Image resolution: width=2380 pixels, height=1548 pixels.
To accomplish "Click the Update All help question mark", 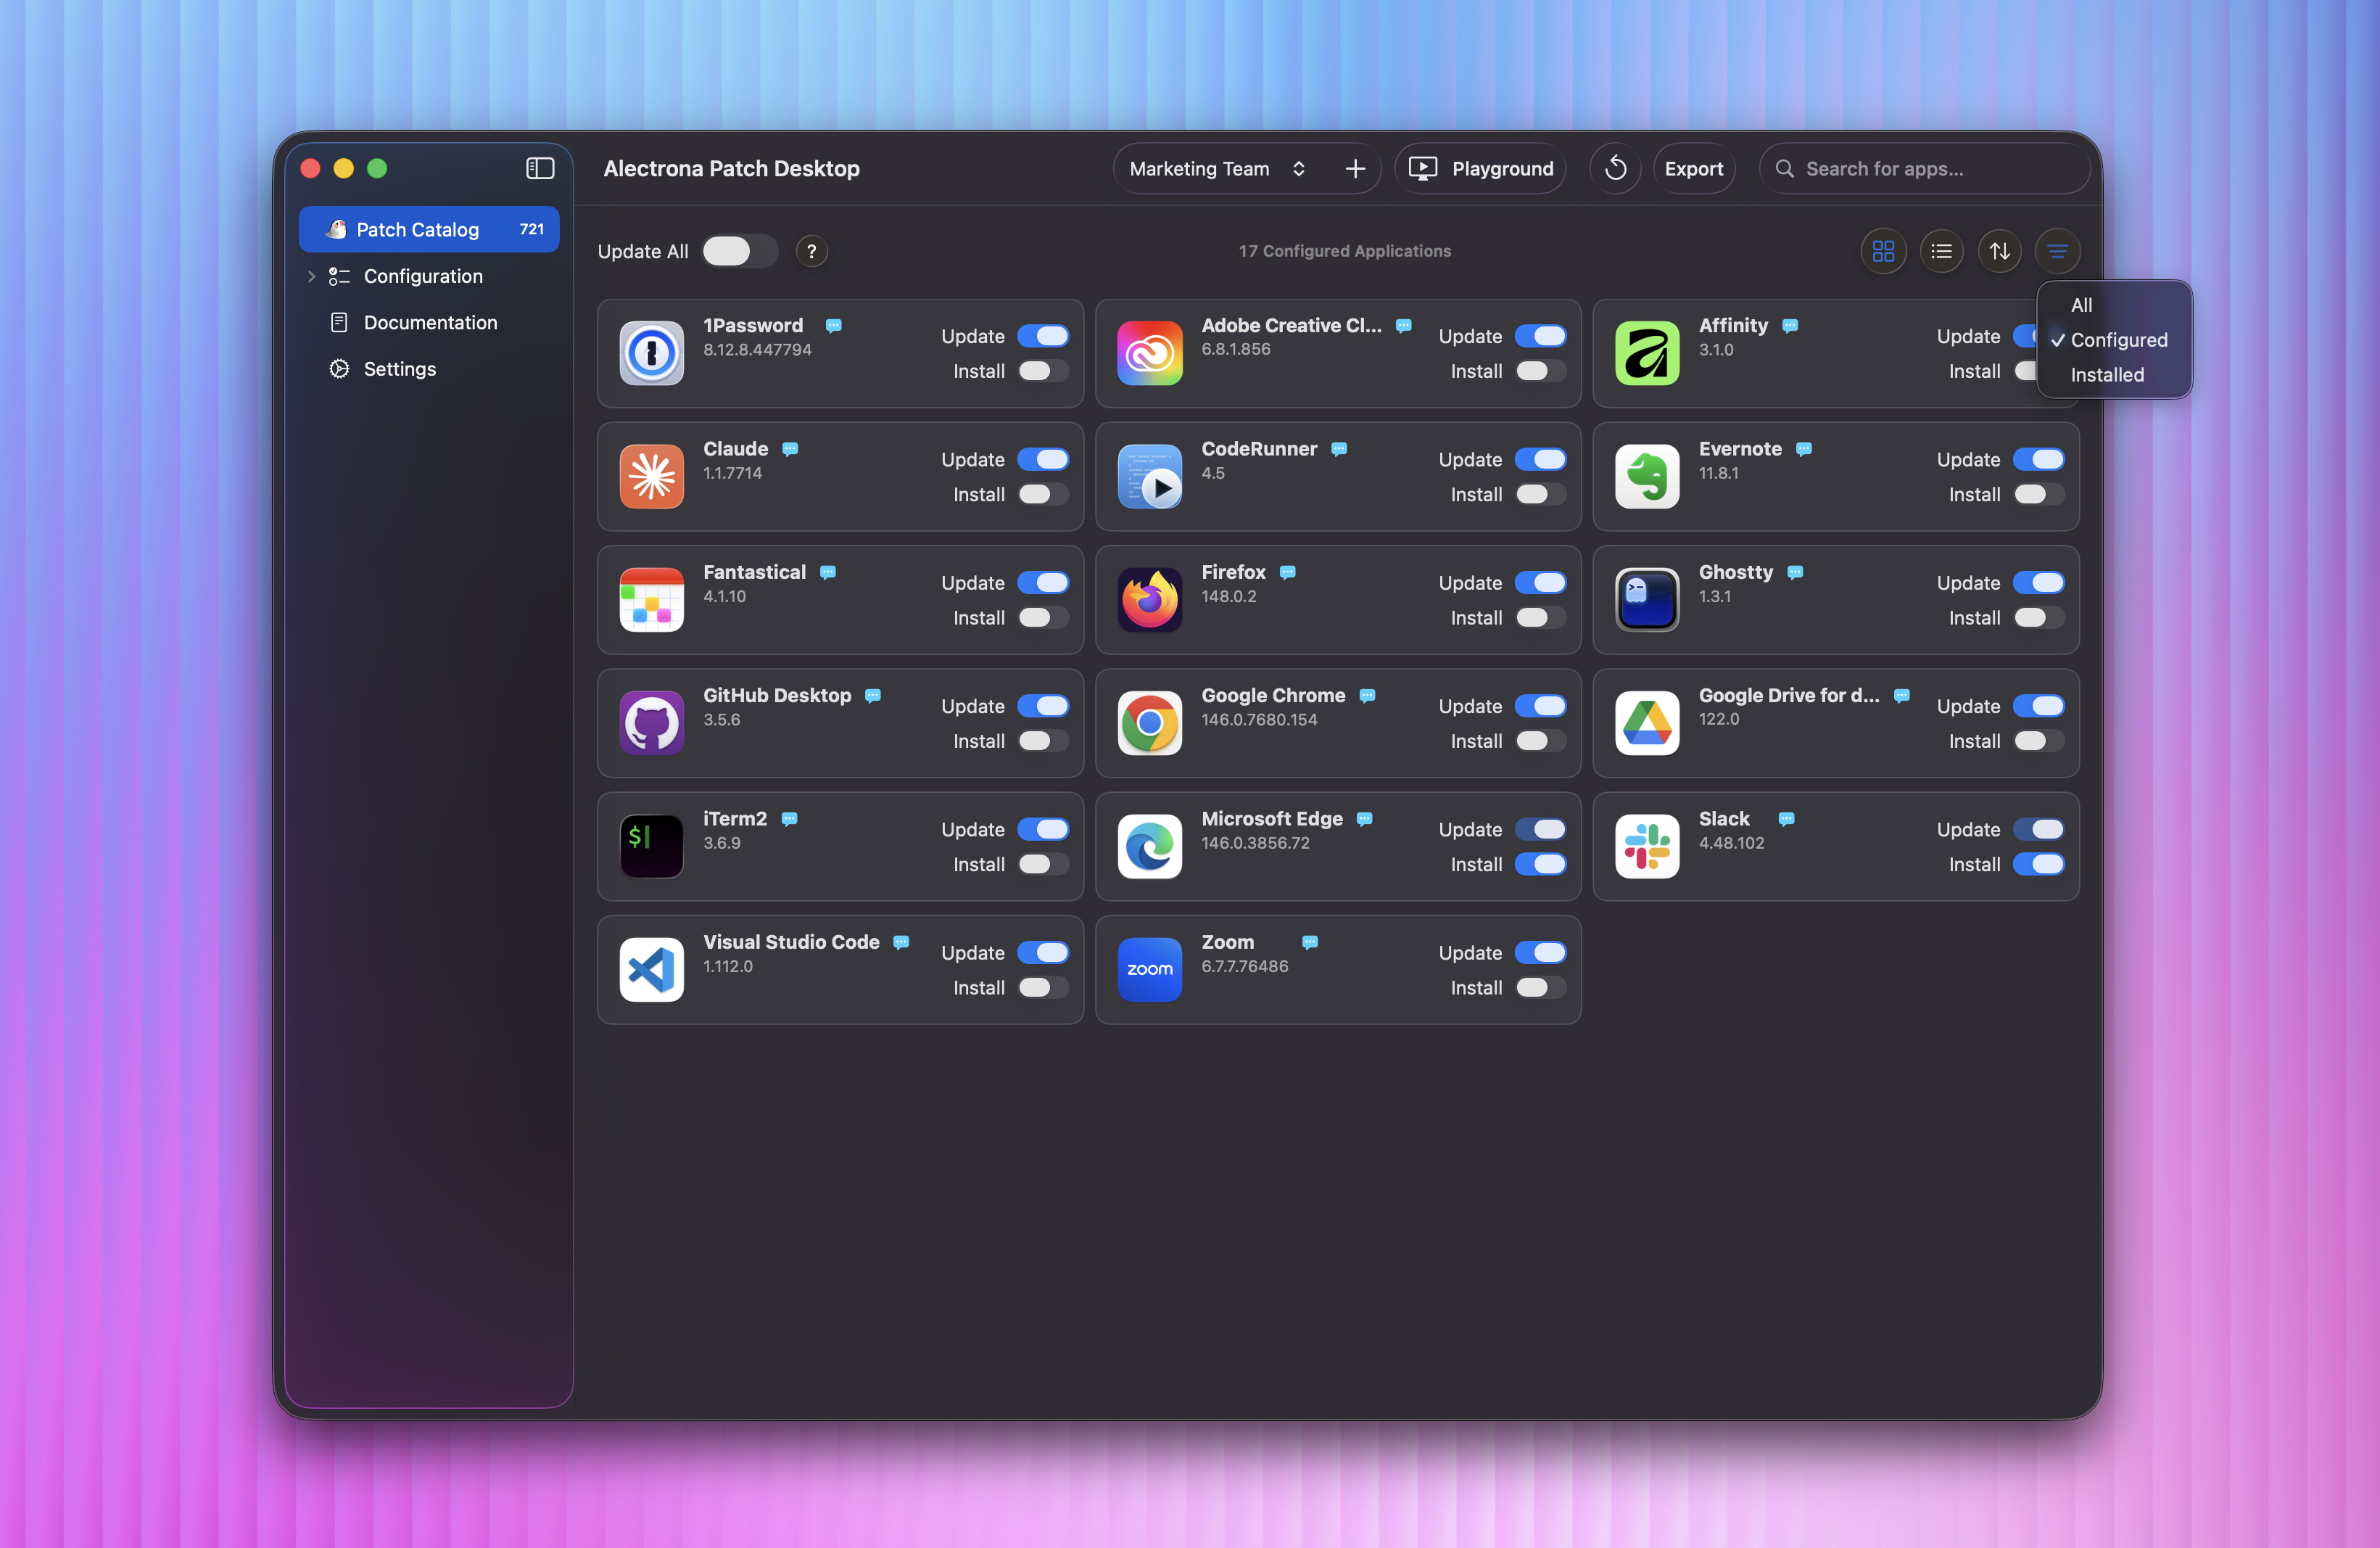I will coord(811,251).
